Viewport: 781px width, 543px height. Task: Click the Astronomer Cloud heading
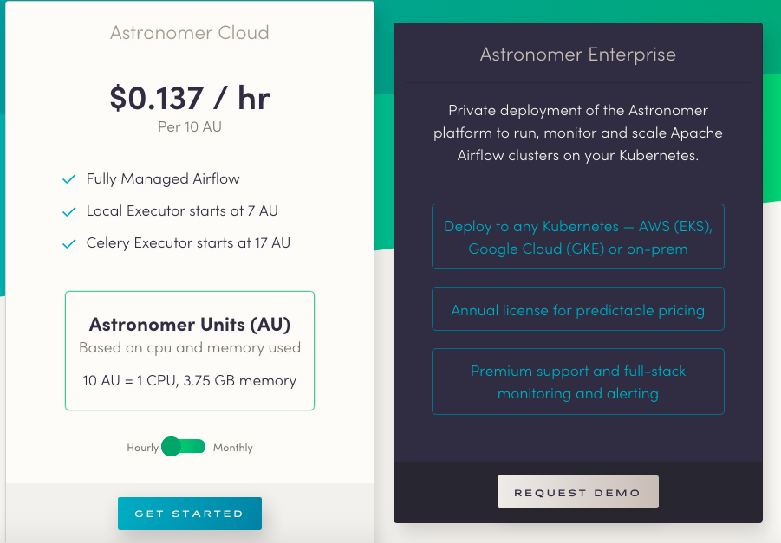190,32
